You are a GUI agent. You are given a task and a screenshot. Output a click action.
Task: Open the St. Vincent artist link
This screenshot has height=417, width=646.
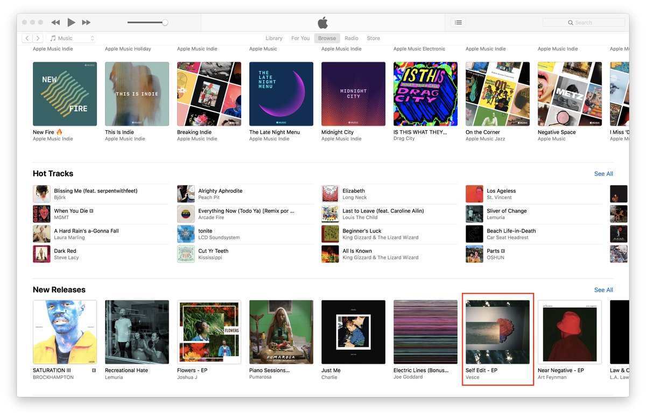pos(498,197)
